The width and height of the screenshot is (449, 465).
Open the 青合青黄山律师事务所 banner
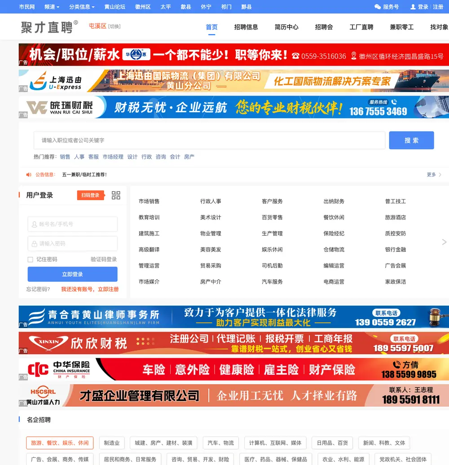tap(233, 317)
